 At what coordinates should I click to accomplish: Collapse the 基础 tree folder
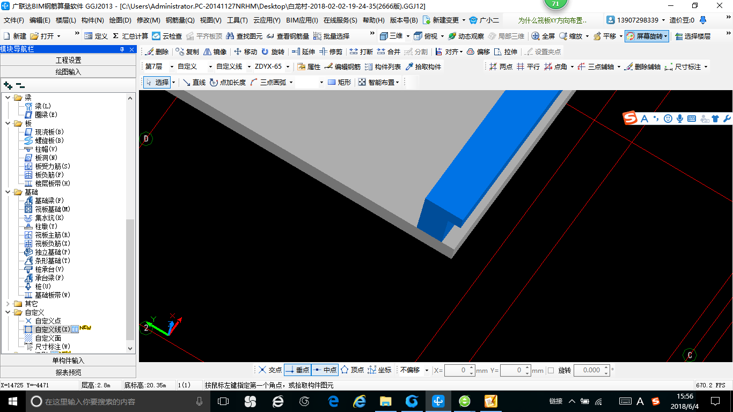tap(8, 192)
